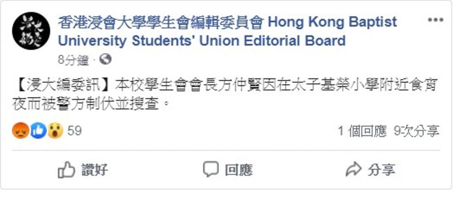This screenshot has height=199, width=453.
Task: Click the blue thumbs-up reaction icon
Action: click(x=38, y=131)
